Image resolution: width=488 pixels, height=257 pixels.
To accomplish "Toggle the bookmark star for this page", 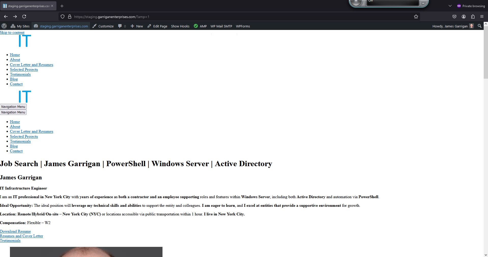I will pos(416,16).
